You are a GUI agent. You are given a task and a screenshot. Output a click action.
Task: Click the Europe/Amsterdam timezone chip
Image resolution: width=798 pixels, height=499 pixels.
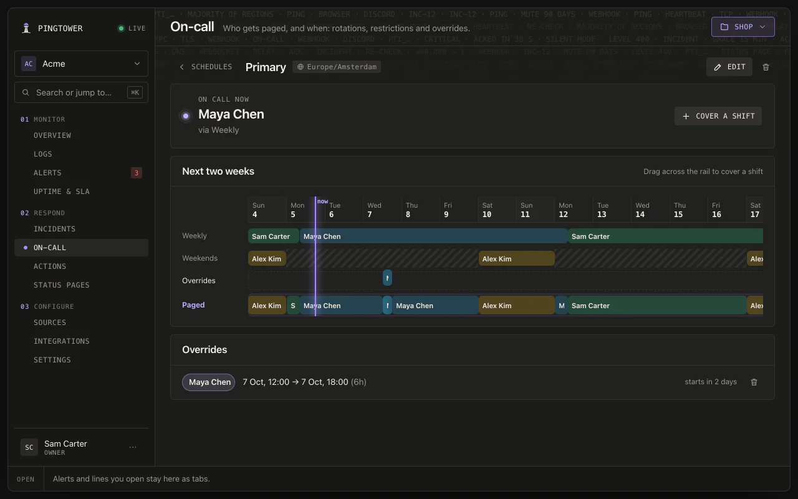[x=337, y=67]
